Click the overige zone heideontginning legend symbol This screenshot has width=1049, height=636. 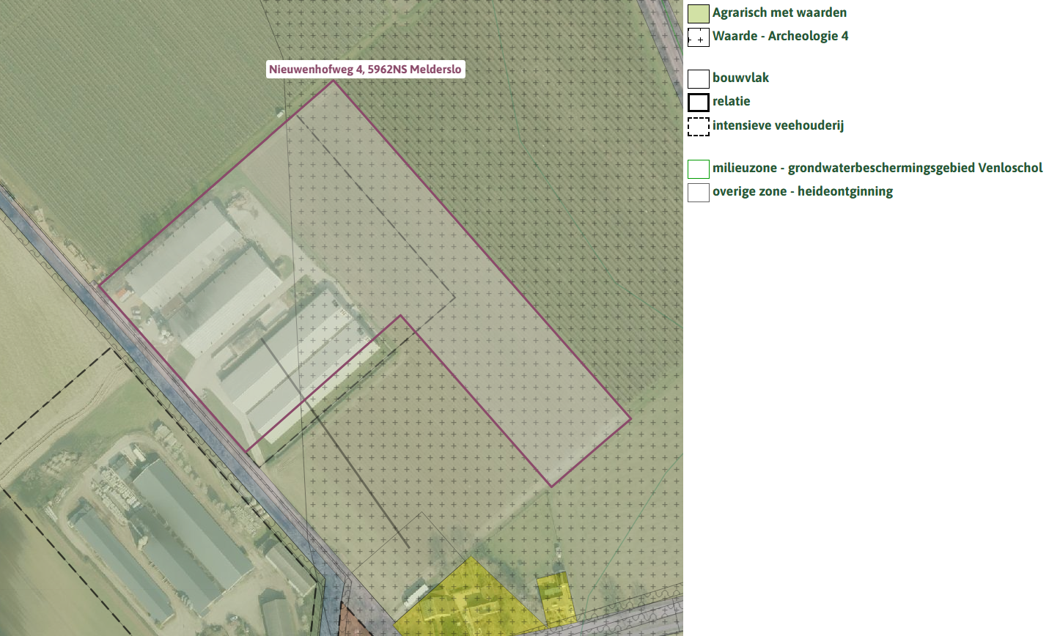click(x=699, y=192)
